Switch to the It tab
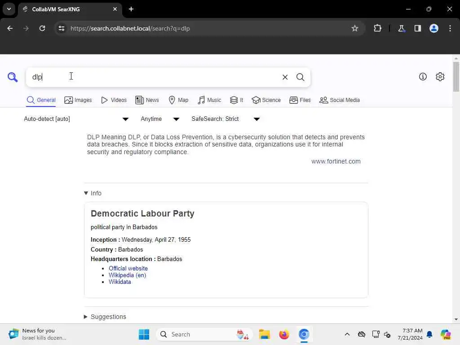The image size is (460, 345). click(236, 100)
